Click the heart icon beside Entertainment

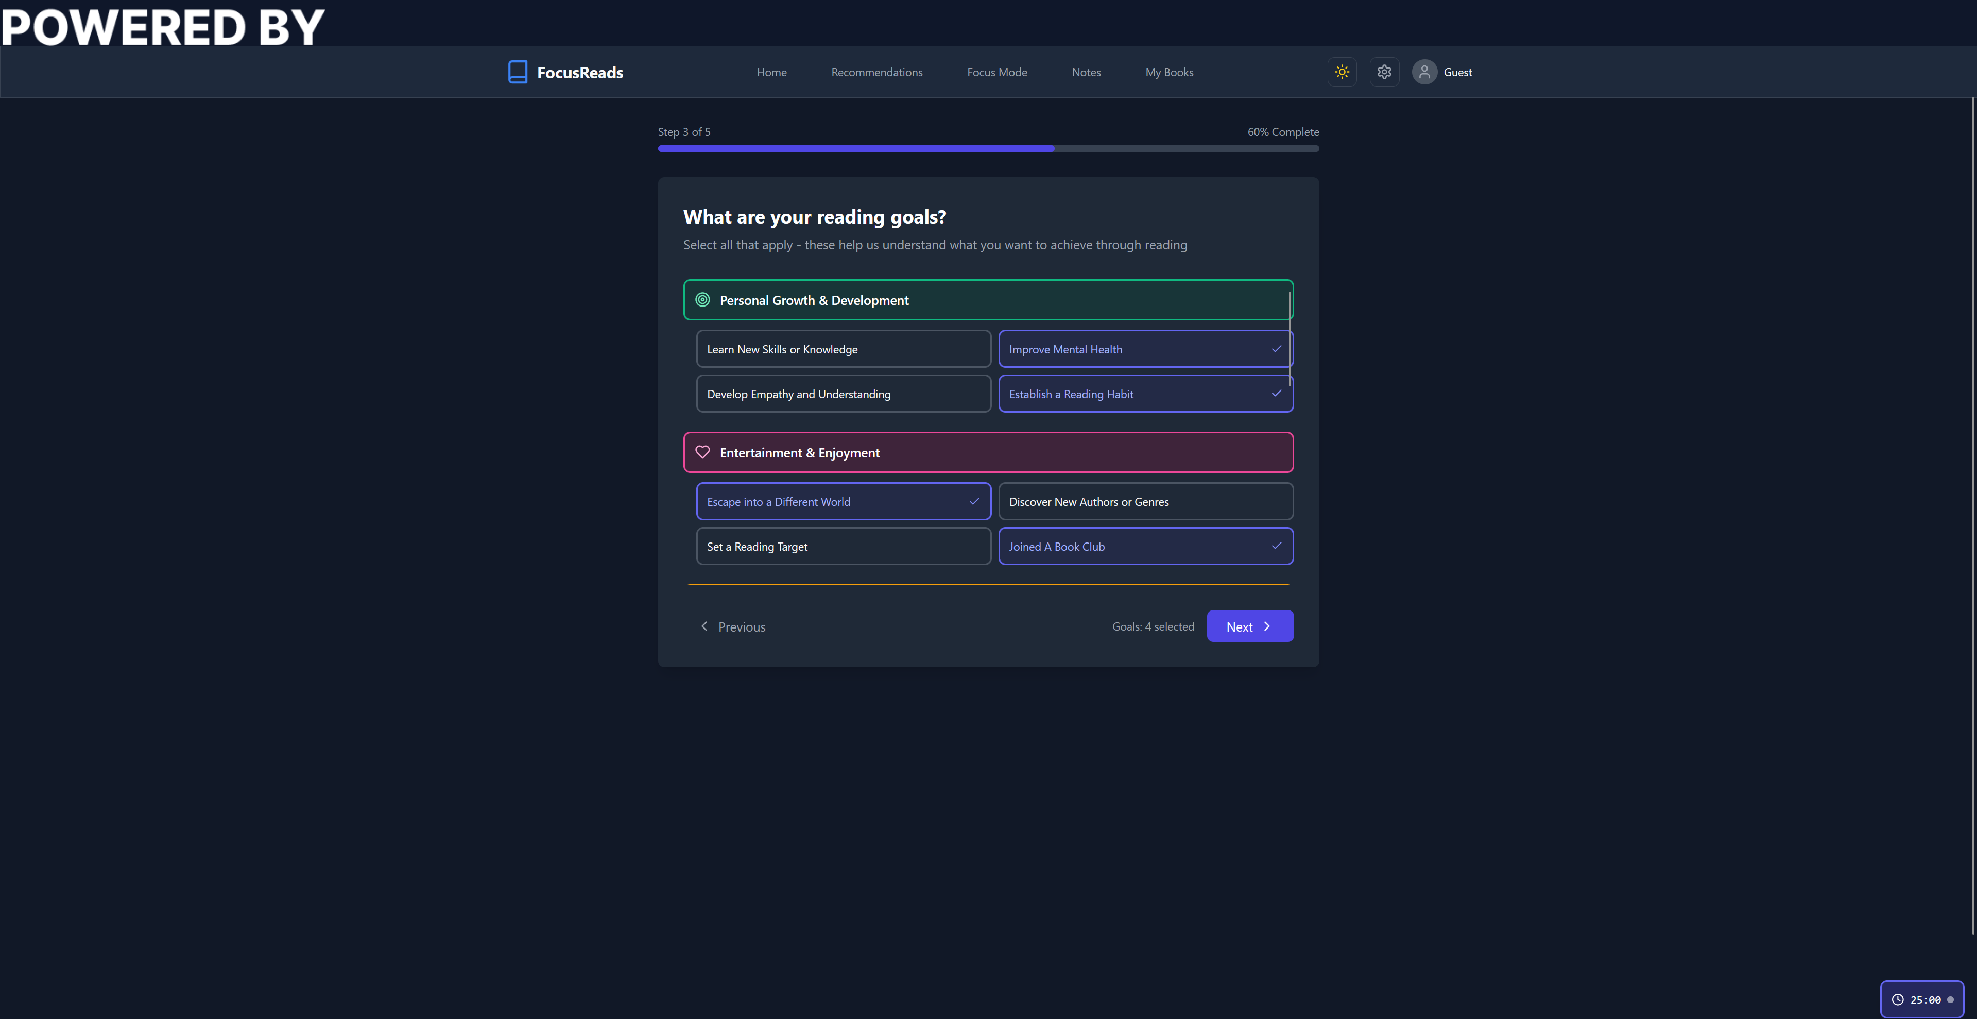702,452
